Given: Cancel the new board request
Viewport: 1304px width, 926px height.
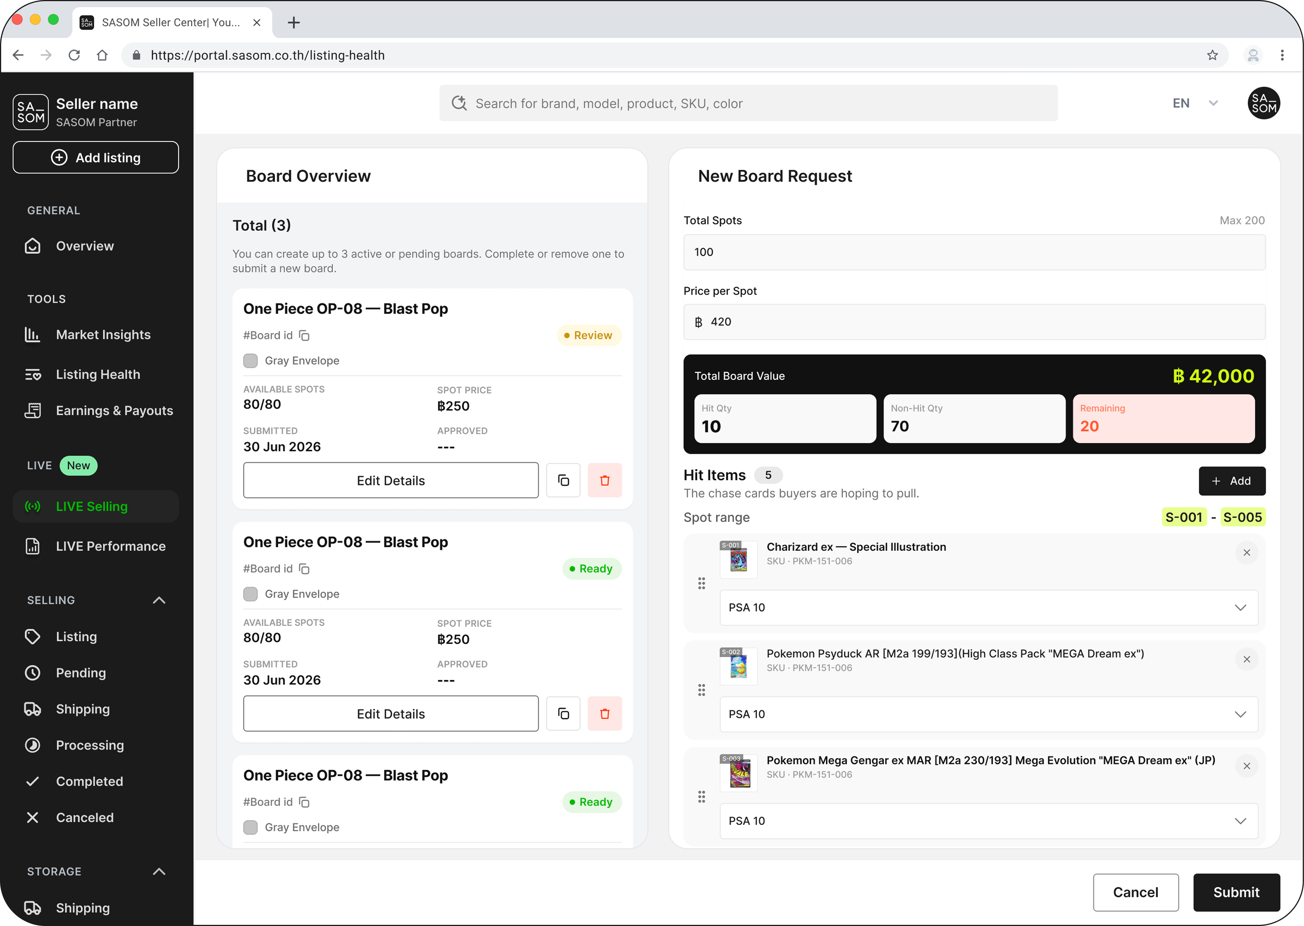Looking at the screenshot, I should tap(1135, 893).
